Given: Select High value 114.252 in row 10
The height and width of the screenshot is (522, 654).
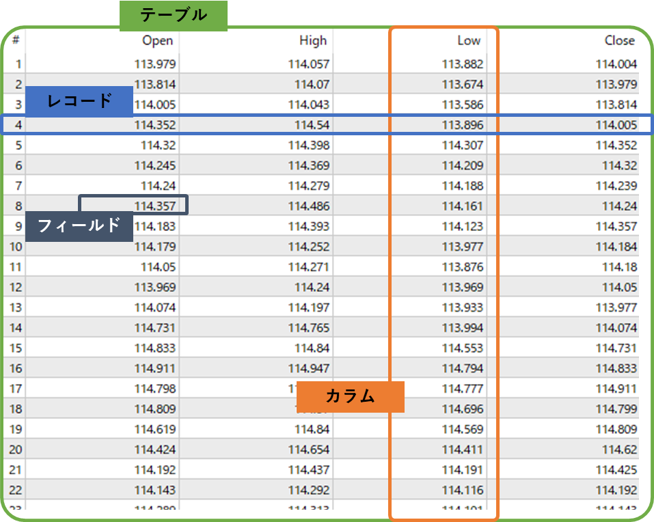Looking at the screenshot, I should tap(309, 247).
